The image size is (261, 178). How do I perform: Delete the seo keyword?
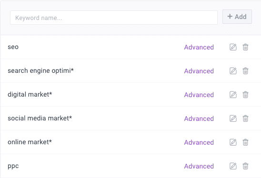245,47
